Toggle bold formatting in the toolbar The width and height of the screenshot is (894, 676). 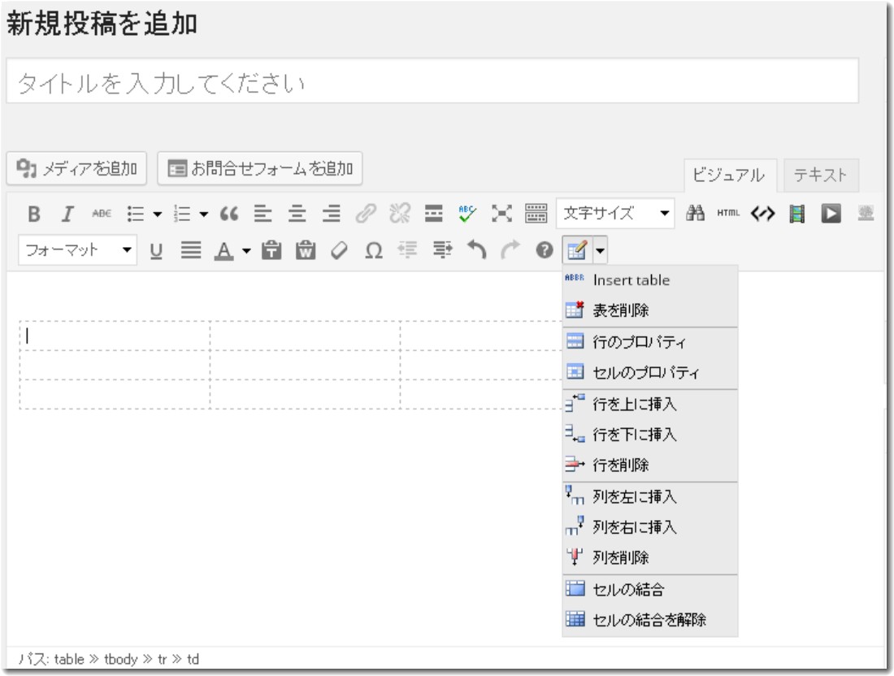34,214
